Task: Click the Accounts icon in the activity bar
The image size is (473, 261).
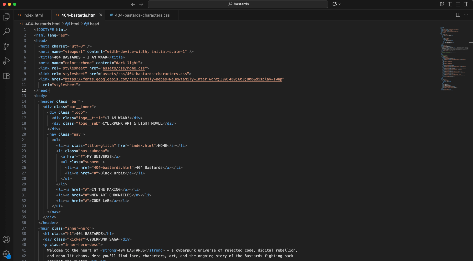Action: (6, 240)
